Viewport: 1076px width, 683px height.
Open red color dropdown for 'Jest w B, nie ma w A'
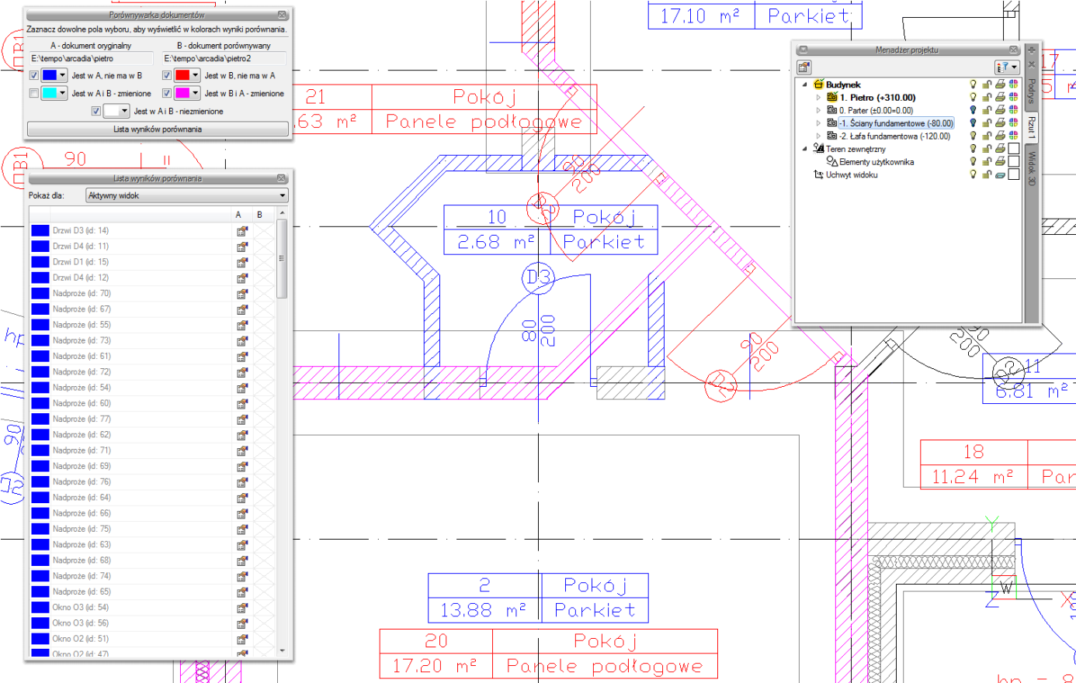(187, 75)
